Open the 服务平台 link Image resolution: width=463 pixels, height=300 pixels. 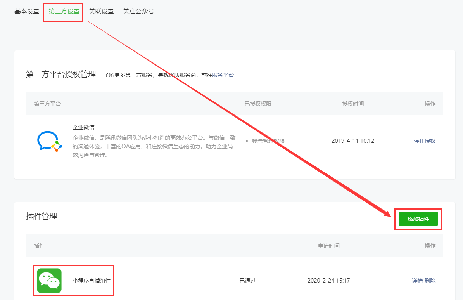(x=223, y=75)
